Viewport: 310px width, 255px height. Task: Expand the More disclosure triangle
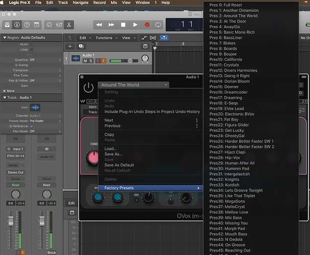click(x=5, y=91)
